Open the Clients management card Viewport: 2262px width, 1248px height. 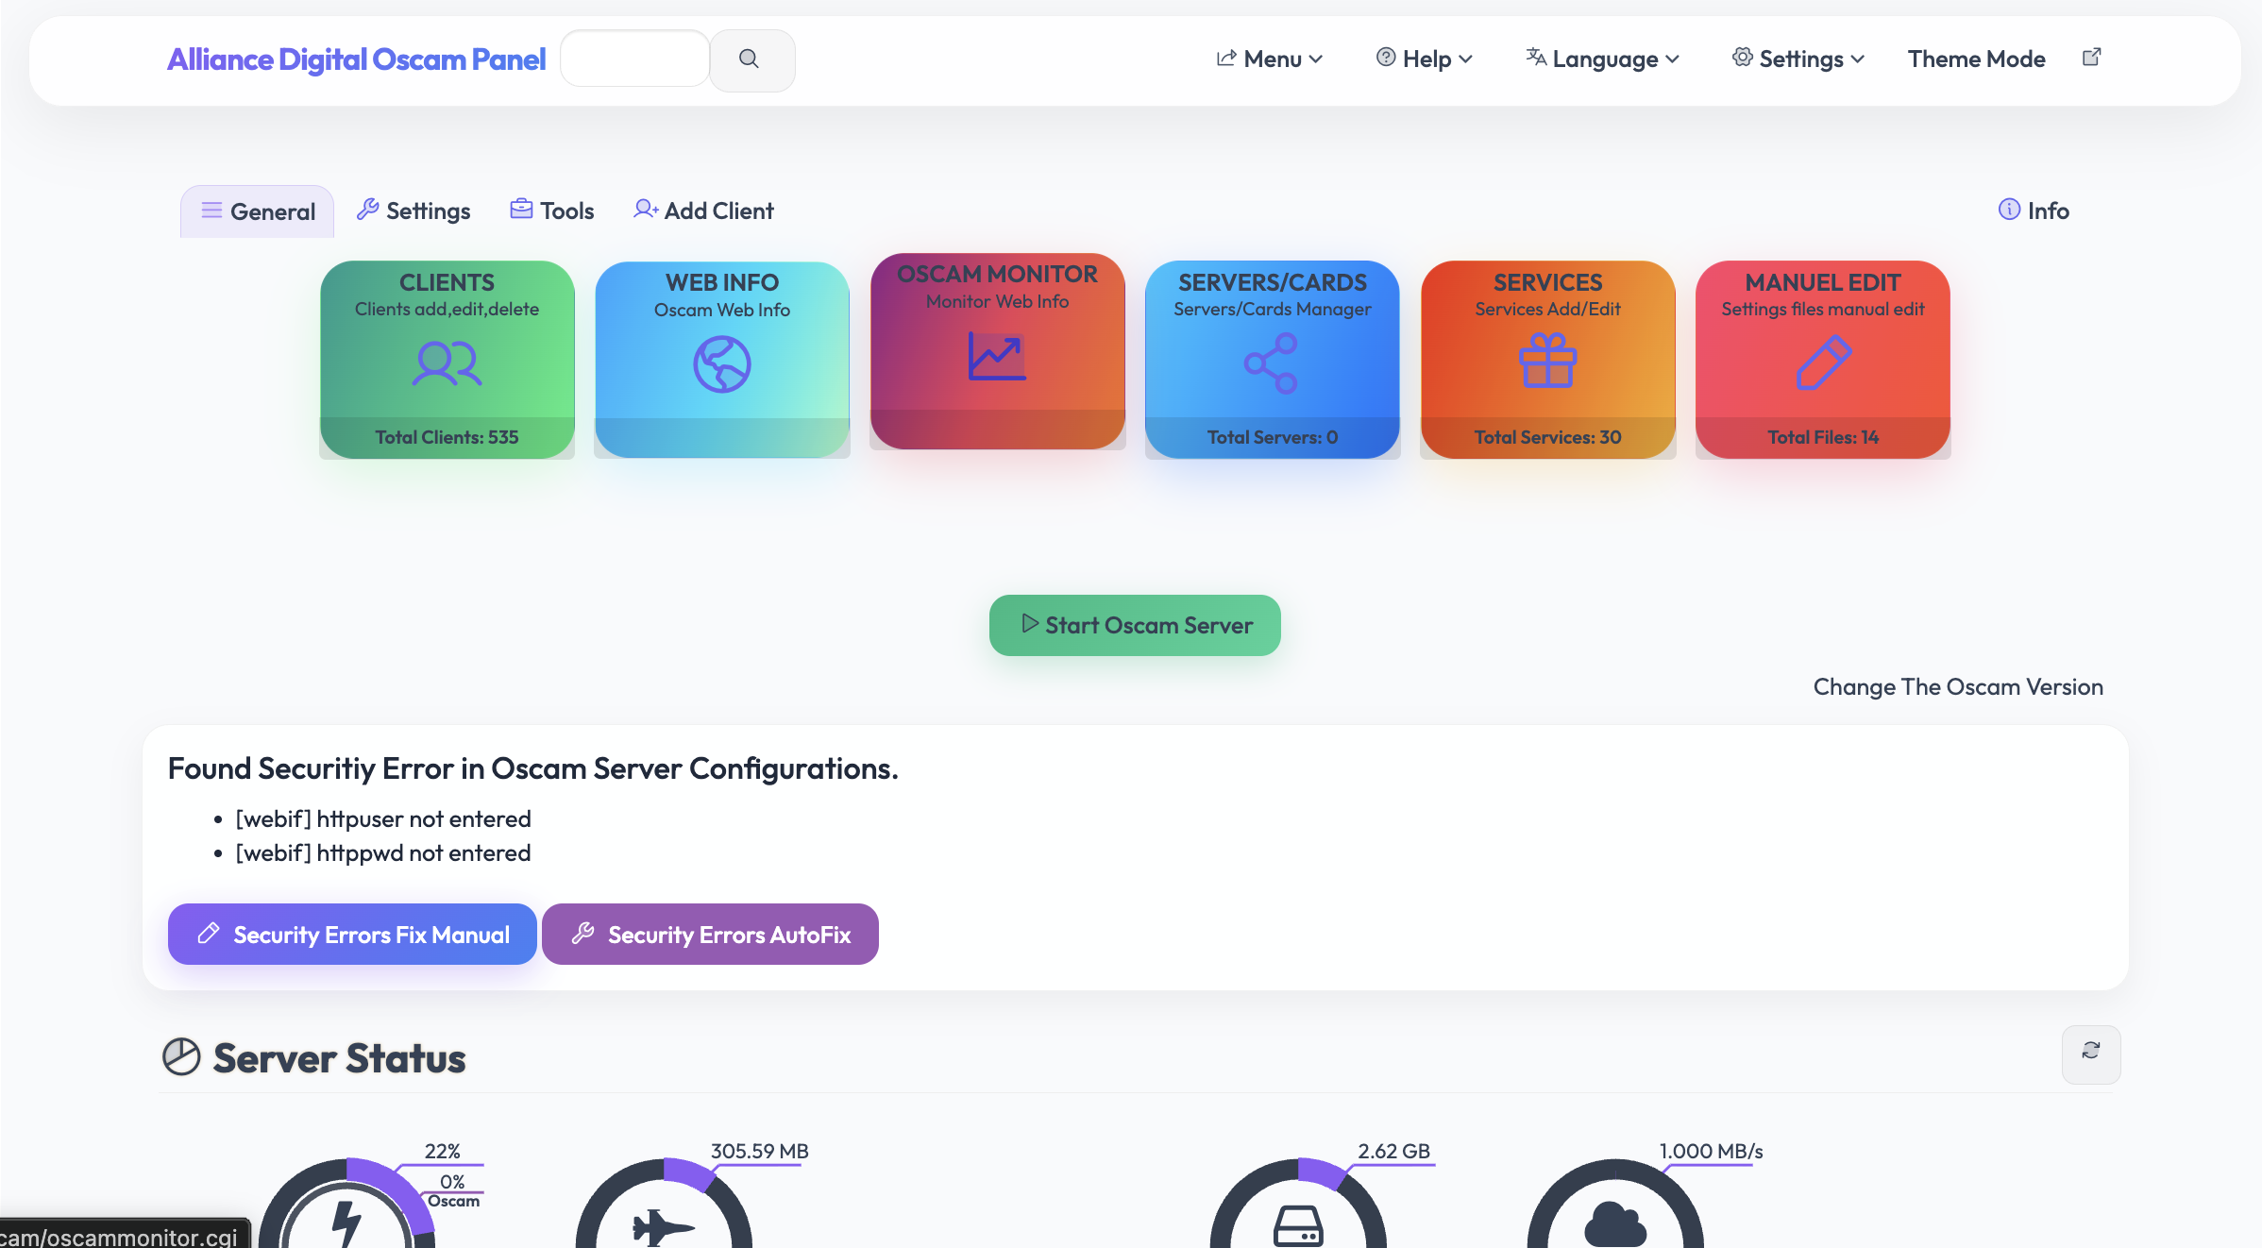pyautogui.click(x=447, y=361)
